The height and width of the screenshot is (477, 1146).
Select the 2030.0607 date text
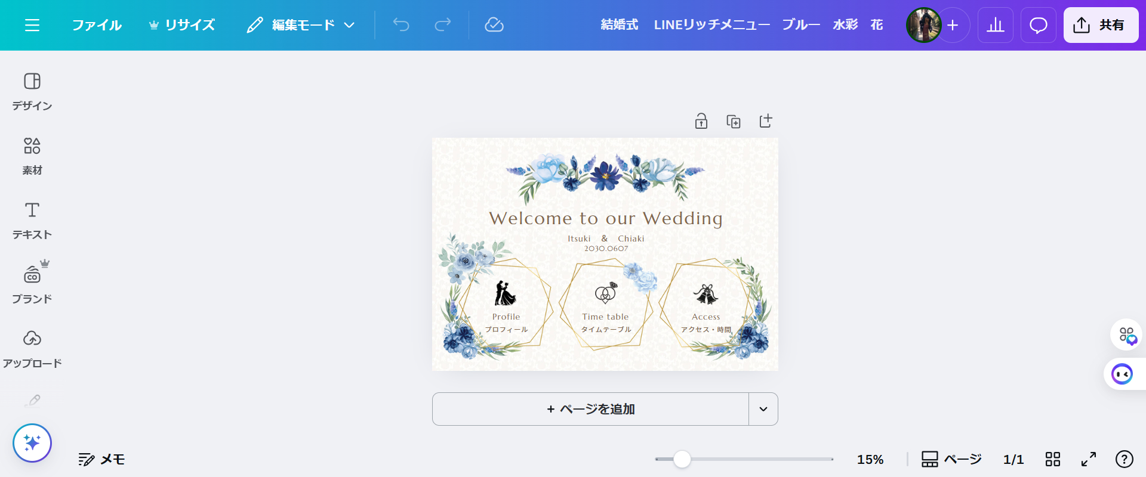click(606, 249)
